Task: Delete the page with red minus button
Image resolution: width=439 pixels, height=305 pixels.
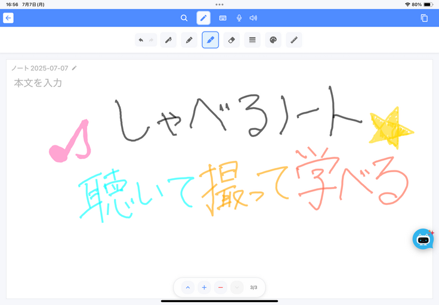Action: (220, 287)
